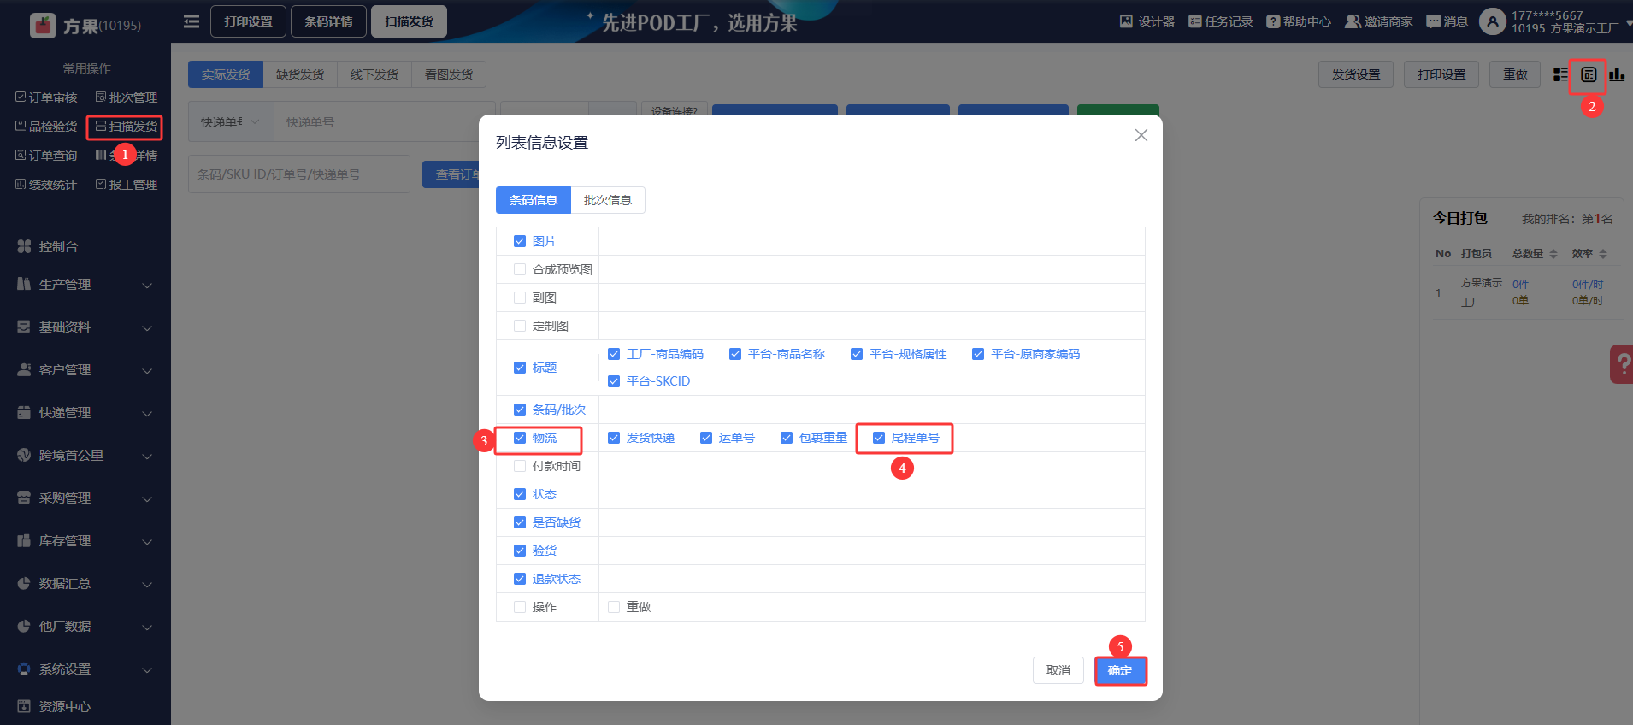Expand 跨境首公里 in the sidebar
1633x725 pixels.
pyautogui.click(x=85, y=455)
